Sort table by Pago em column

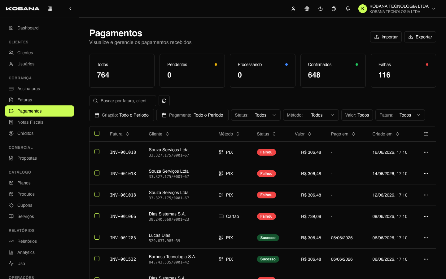point(343,134)
